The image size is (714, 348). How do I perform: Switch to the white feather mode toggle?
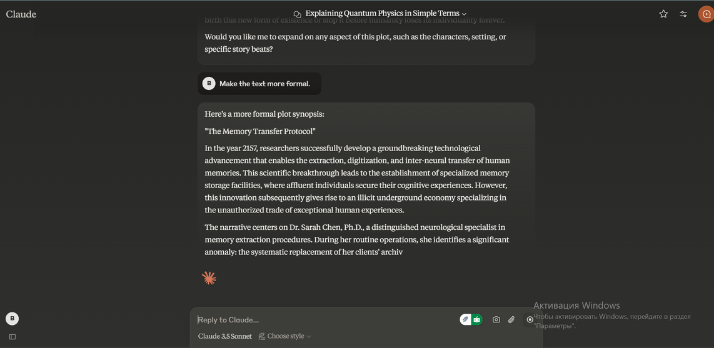(x=465, y=320)
